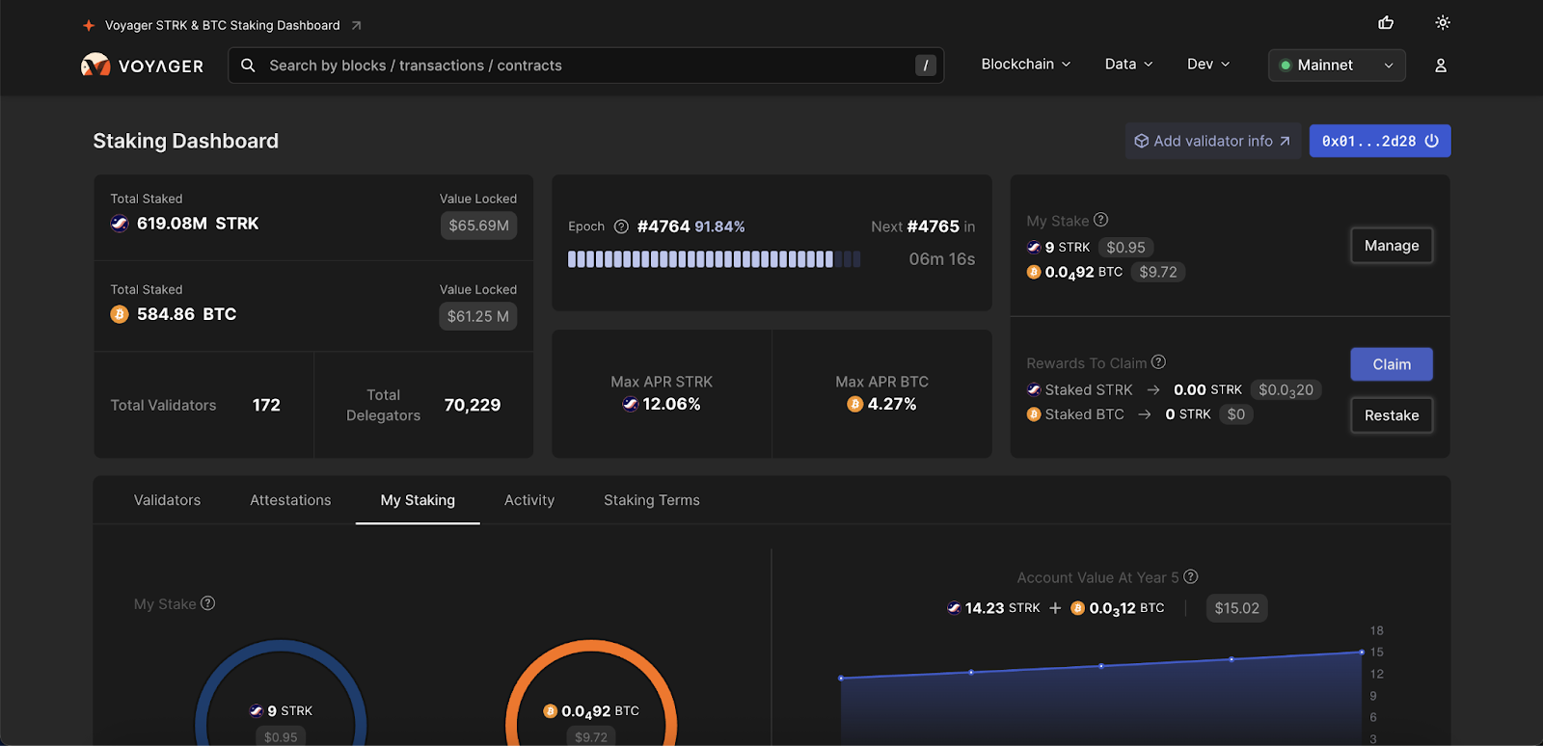Open the user account profile icon

pyautogui.click(x=1440, y=66)
